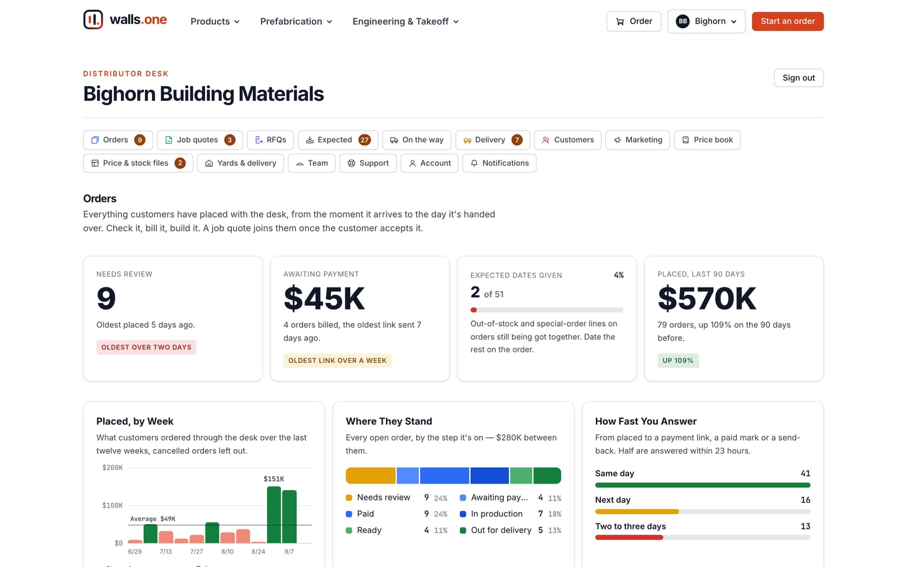The image size is (907, 567).
Task: Click the Team hard-hat icon
Action: pos(300,163)
